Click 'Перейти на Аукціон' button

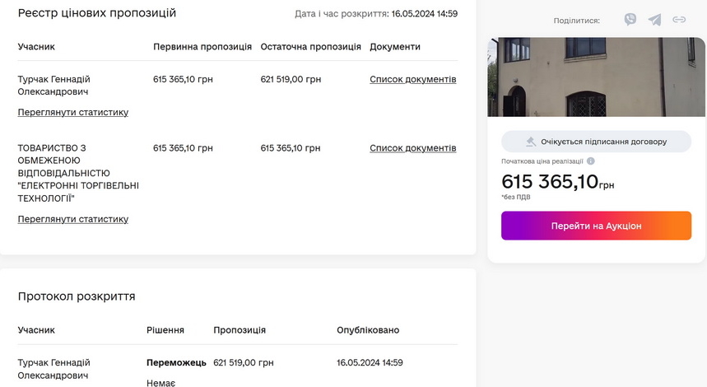596,226
